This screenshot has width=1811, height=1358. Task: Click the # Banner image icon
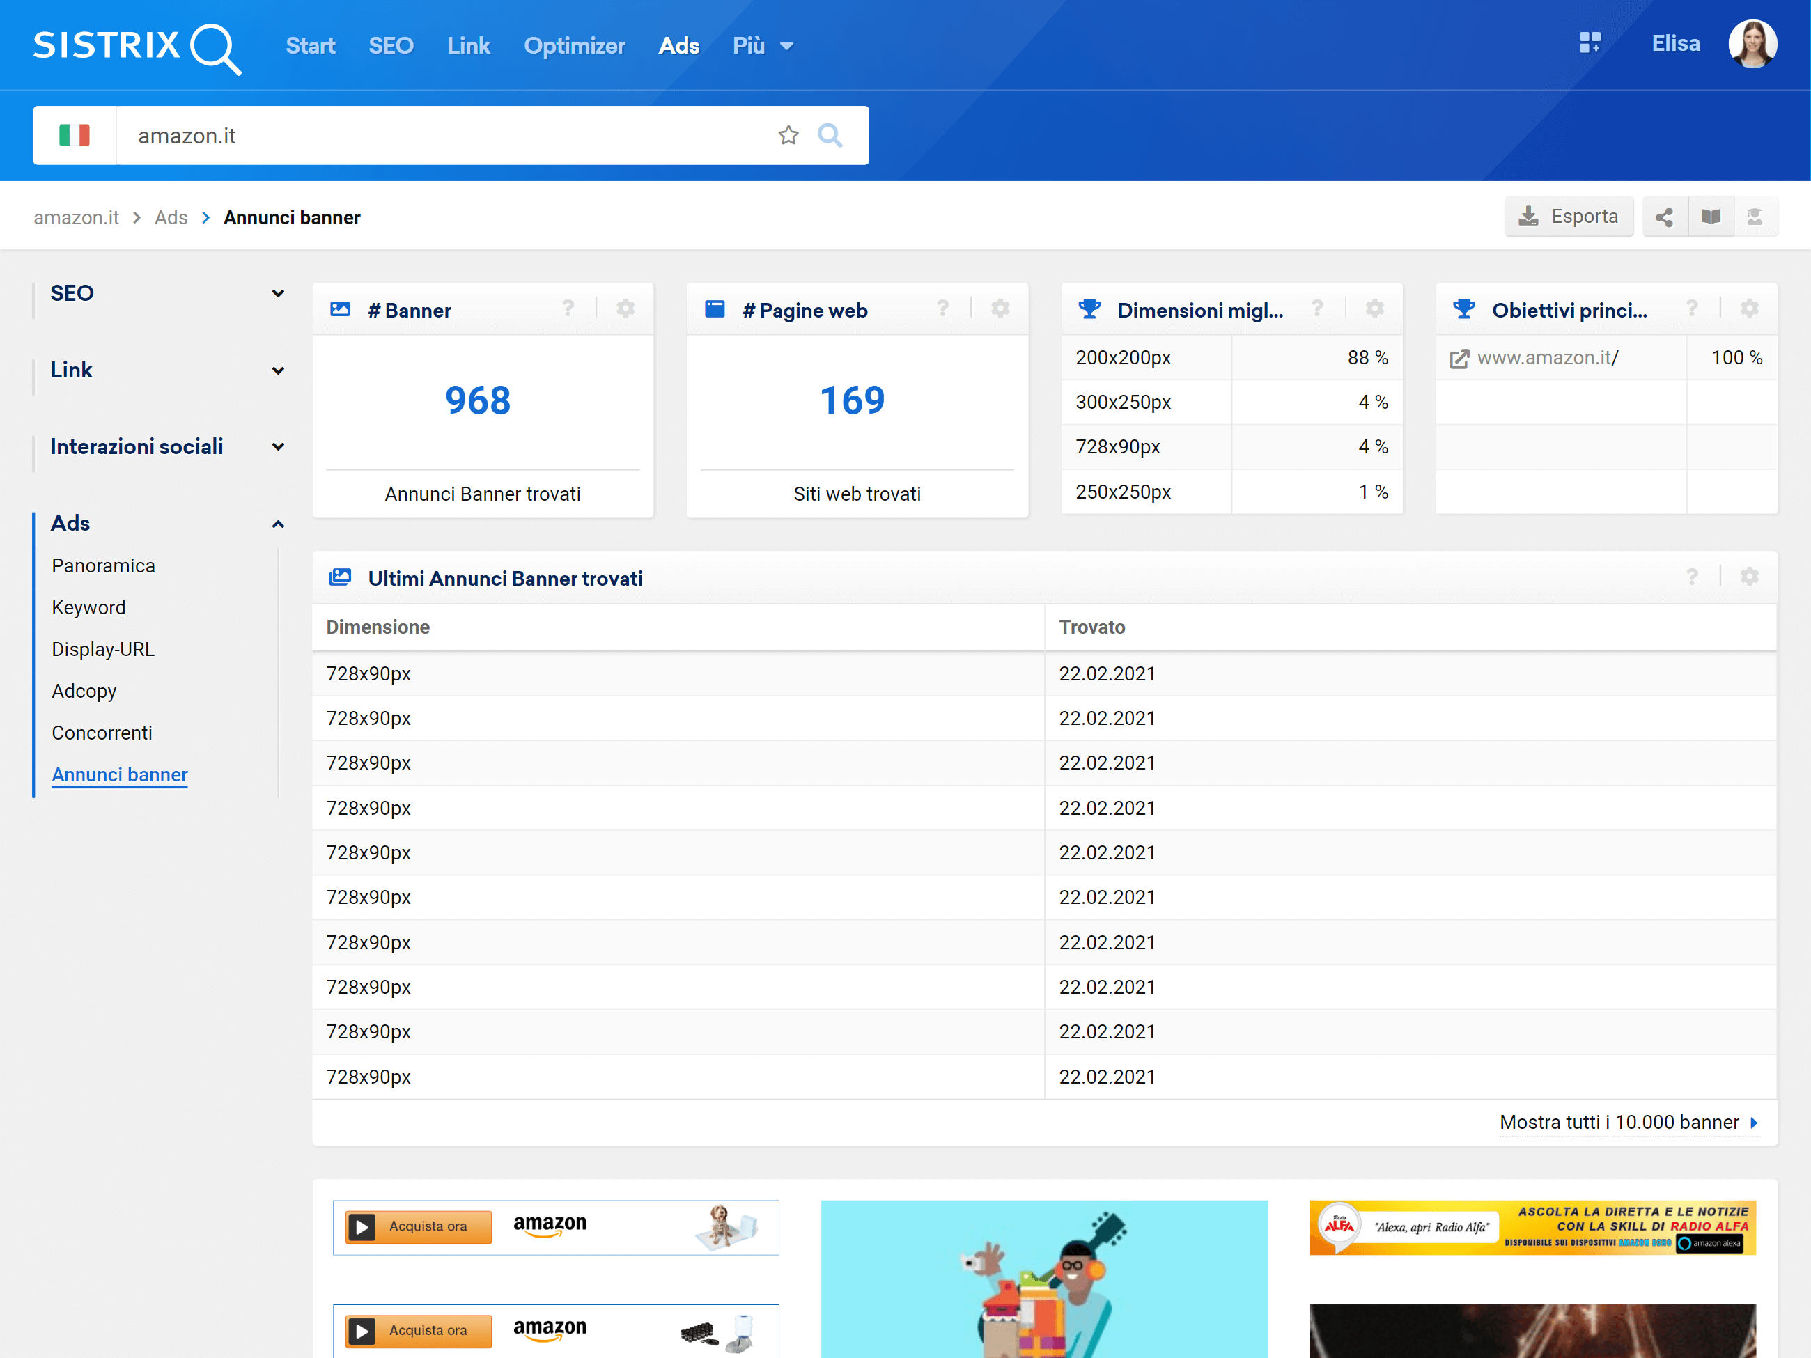(340, 309)
